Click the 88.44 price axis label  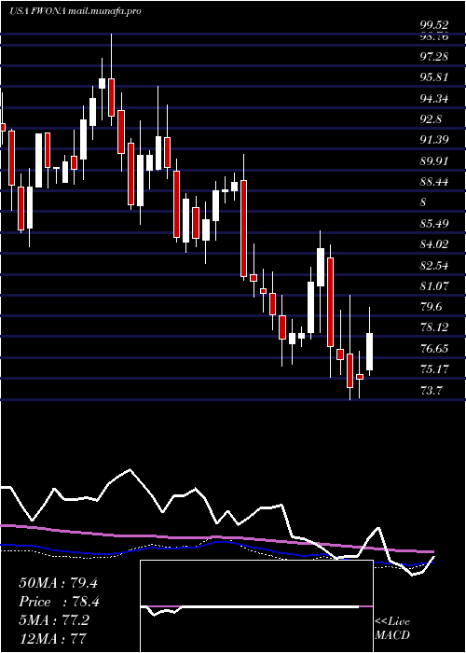click(x=434, y=182)
